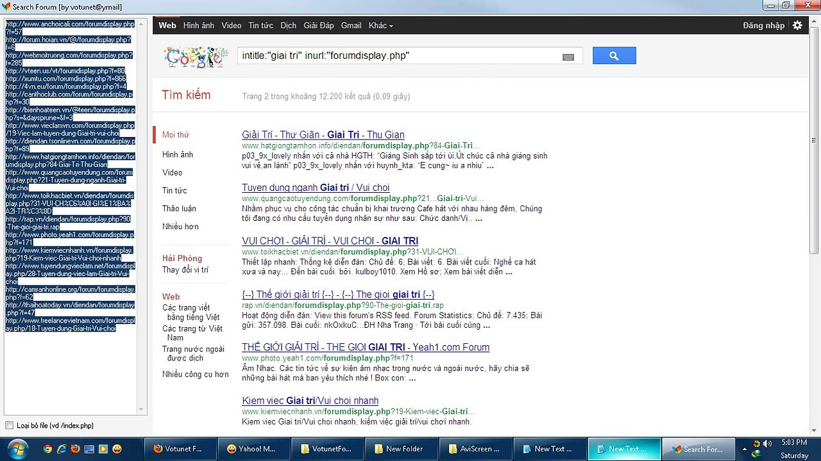Launch Firefox from the quick launch bar
821x461 pixels.
(x=75, y=449)
